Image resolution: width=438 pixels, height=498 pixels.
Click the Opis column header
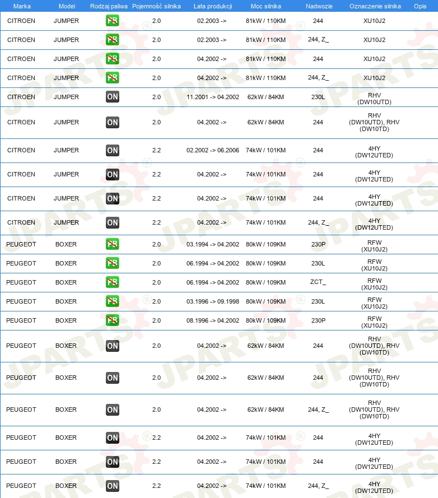point(420,6)
